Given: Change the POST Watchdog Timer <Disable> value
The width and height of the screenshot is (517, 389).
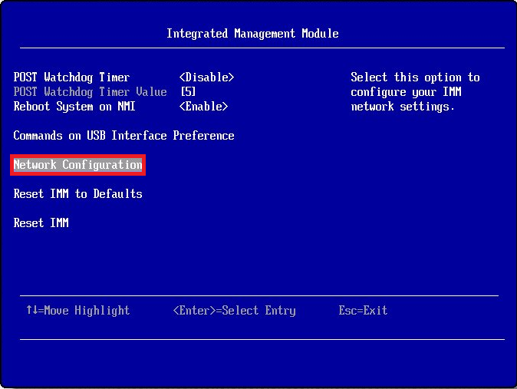Looking at the screenshot, I should tap(207, 77).
